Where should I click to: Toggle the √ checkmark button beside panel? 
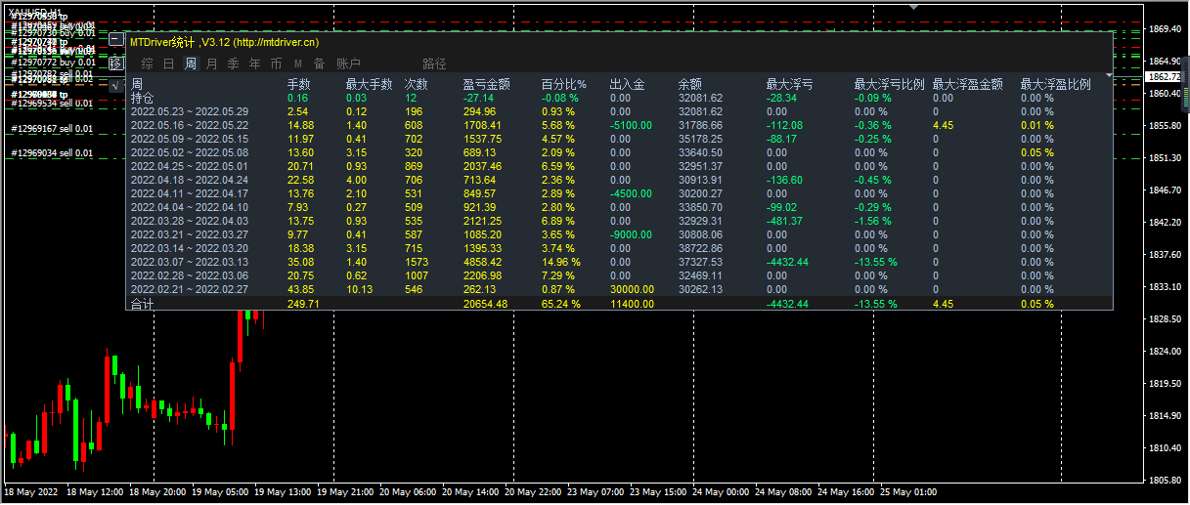point(116,85)
